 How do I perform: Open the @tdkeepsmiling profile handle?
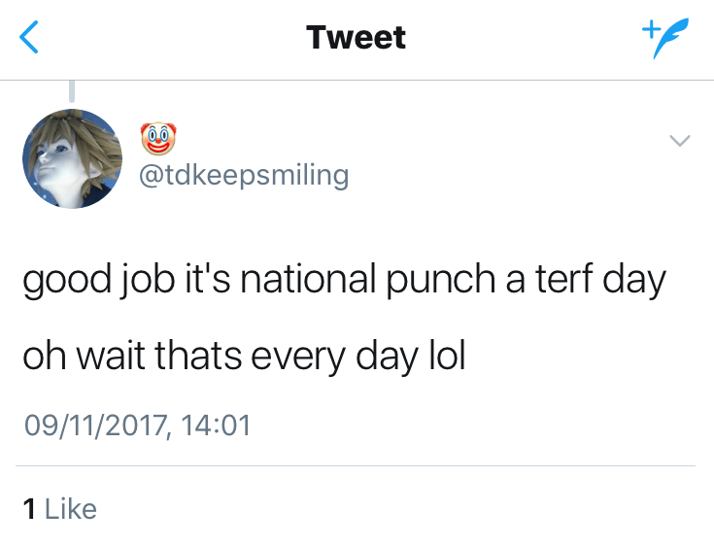pyautogui.click(x=244, y=176)
